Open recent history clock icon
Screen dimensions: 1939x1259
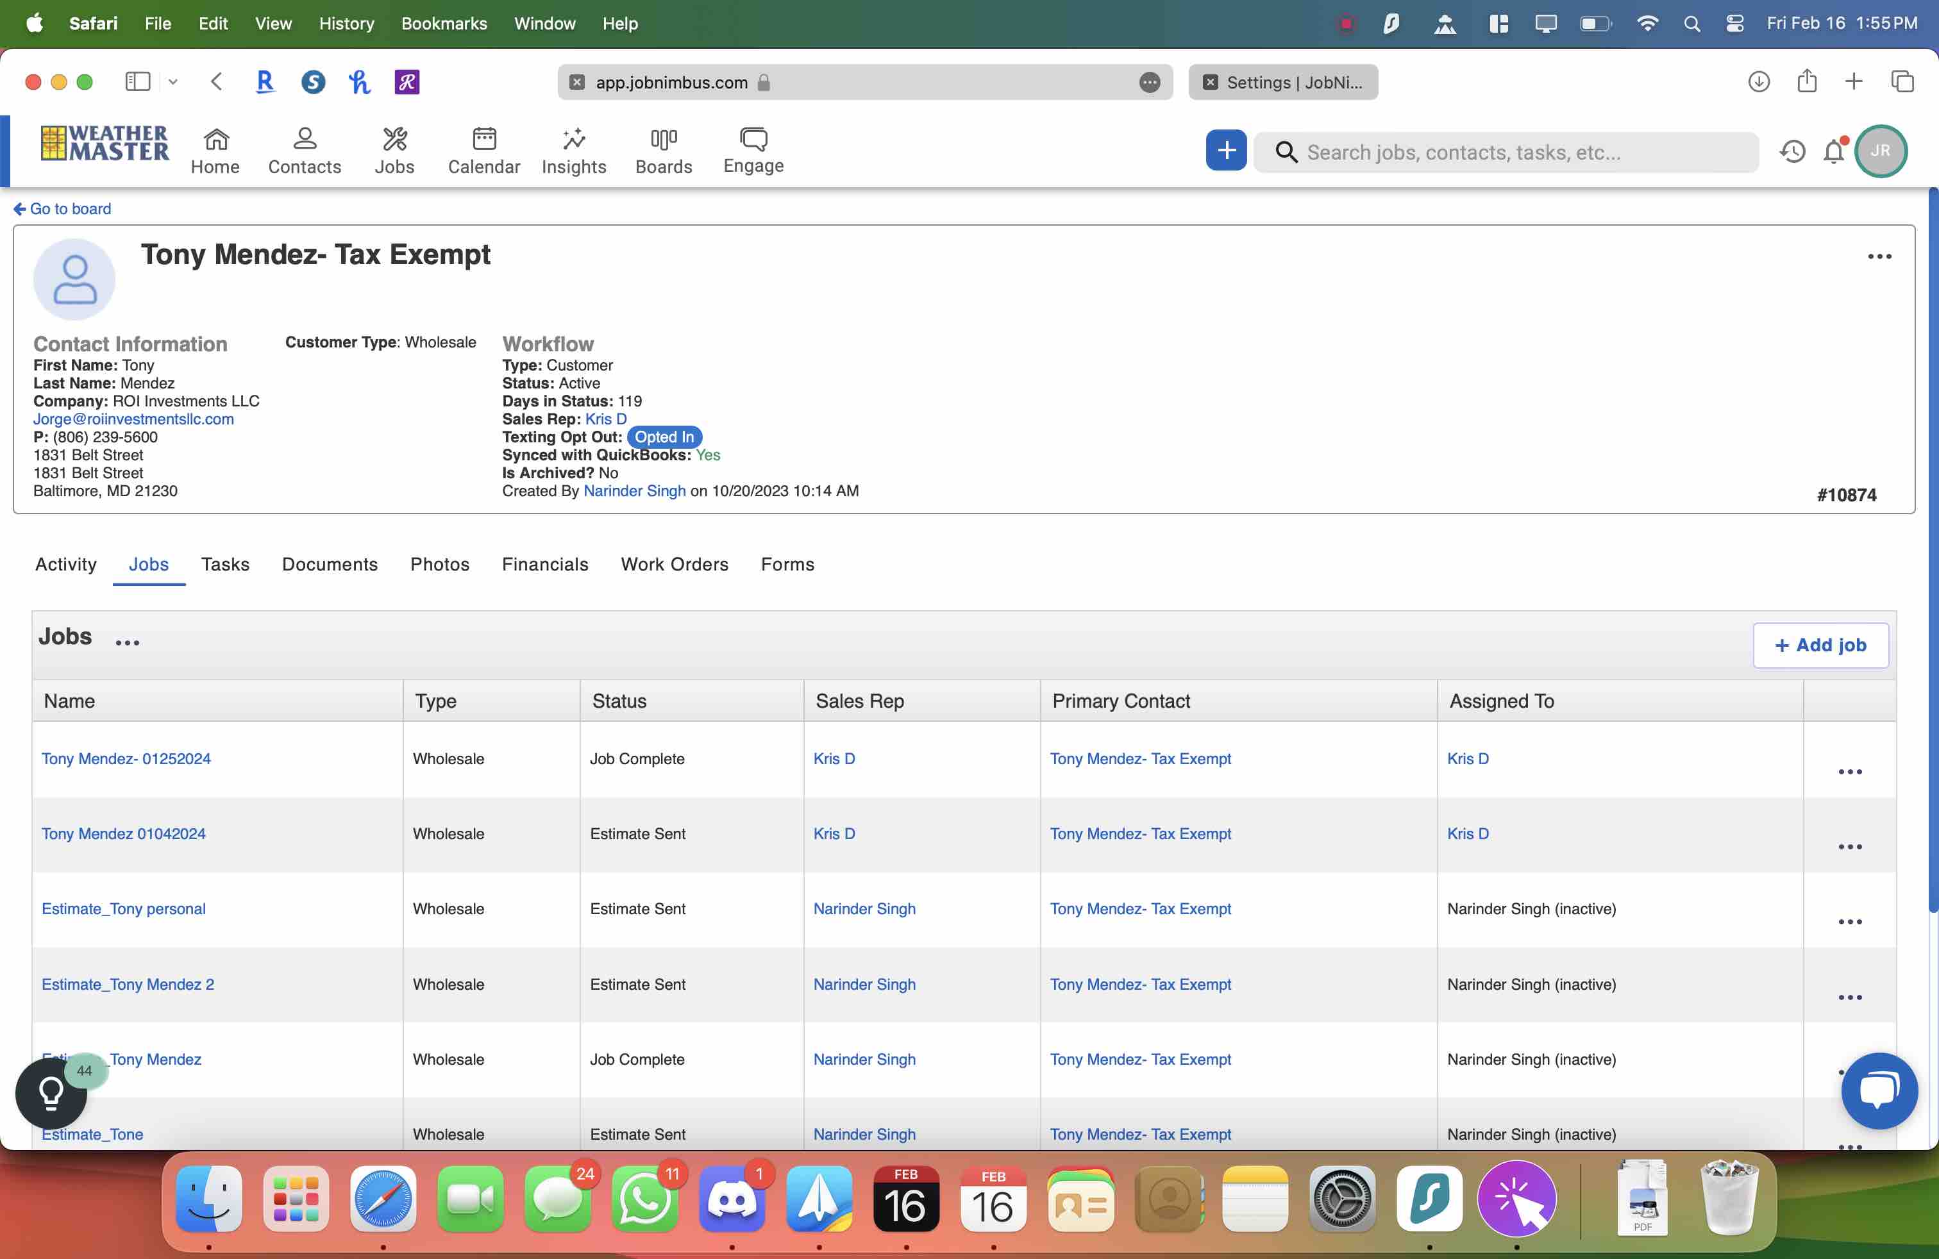pos(1792,151)
